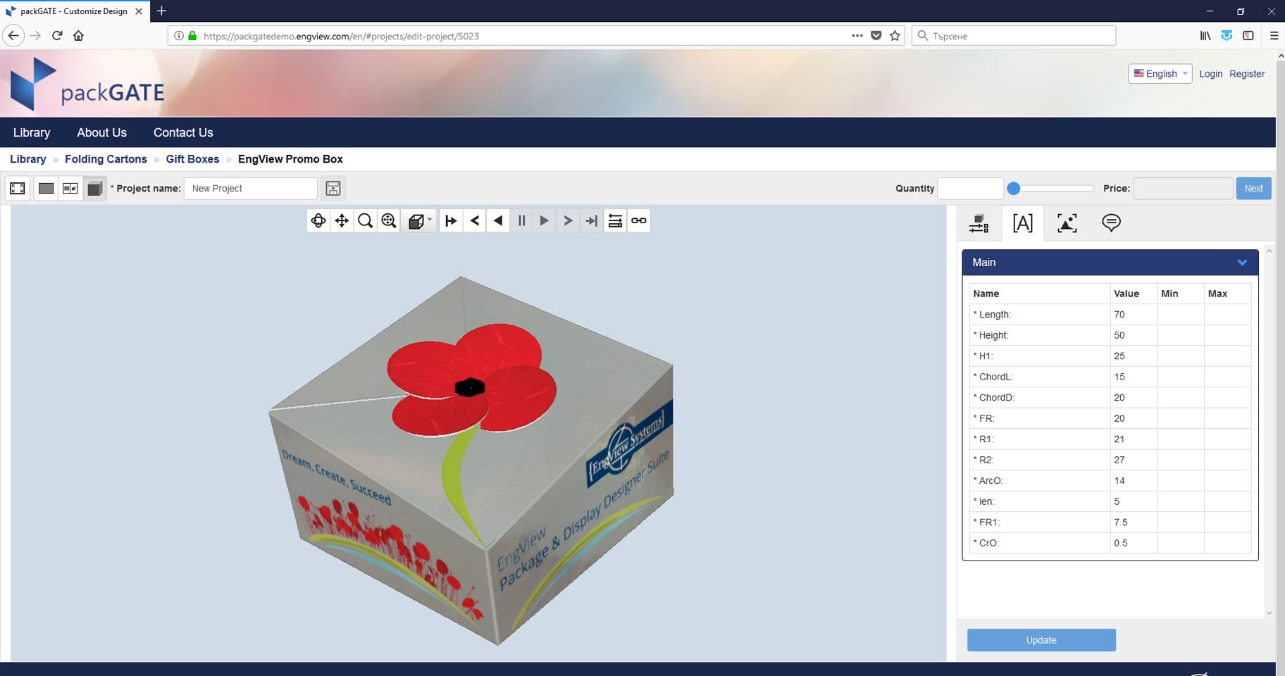Click the quantity slider handle

click(1014, 188)
